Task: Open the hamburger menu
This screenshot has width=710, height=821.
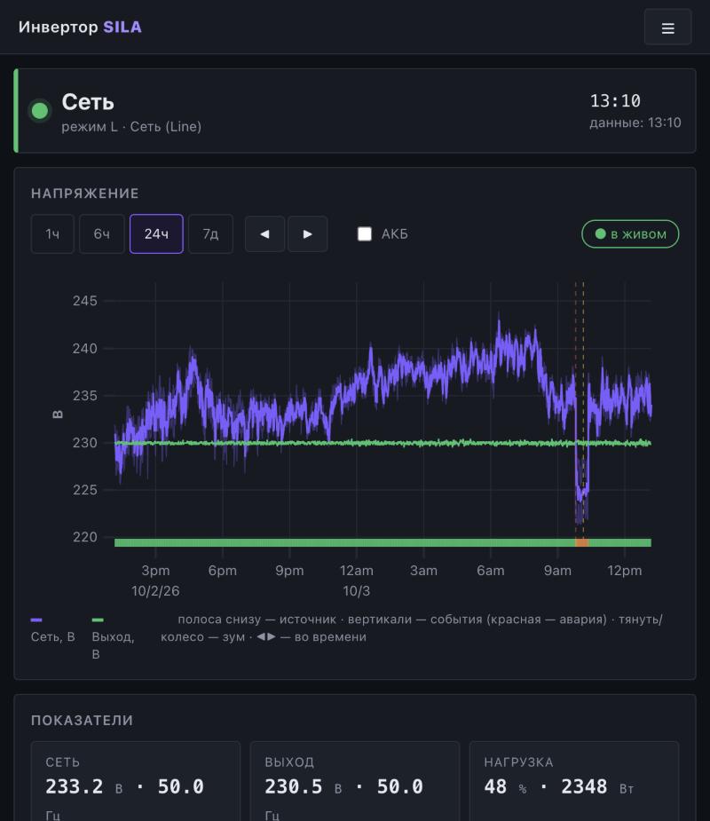Action: tap(667, 28)
